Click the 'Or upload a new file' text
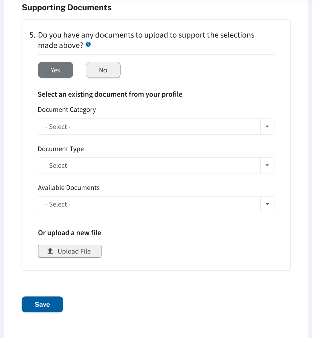Viewport: 315px width, 338px height. (70, 233)
